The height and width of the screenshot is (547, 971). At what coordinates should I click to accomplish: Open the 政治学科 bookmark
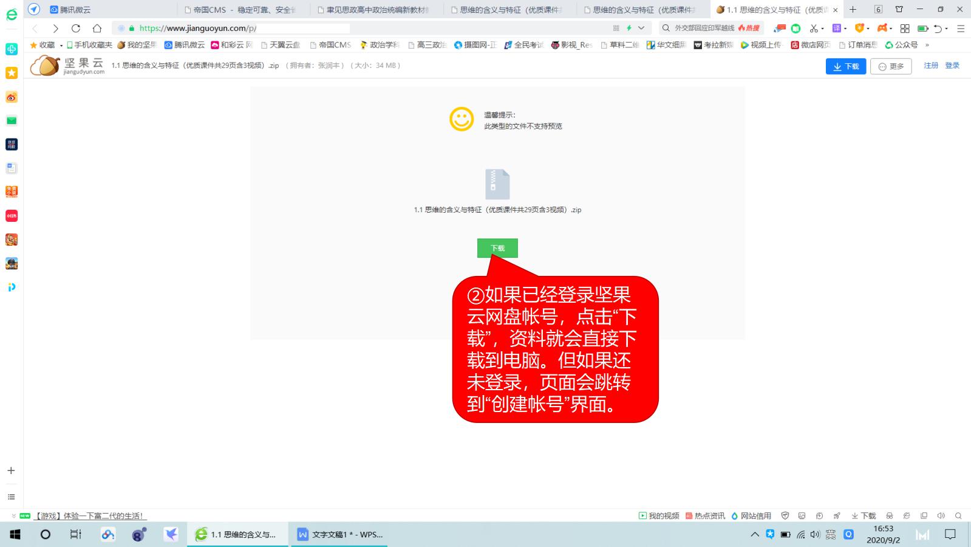coord(380,45)
